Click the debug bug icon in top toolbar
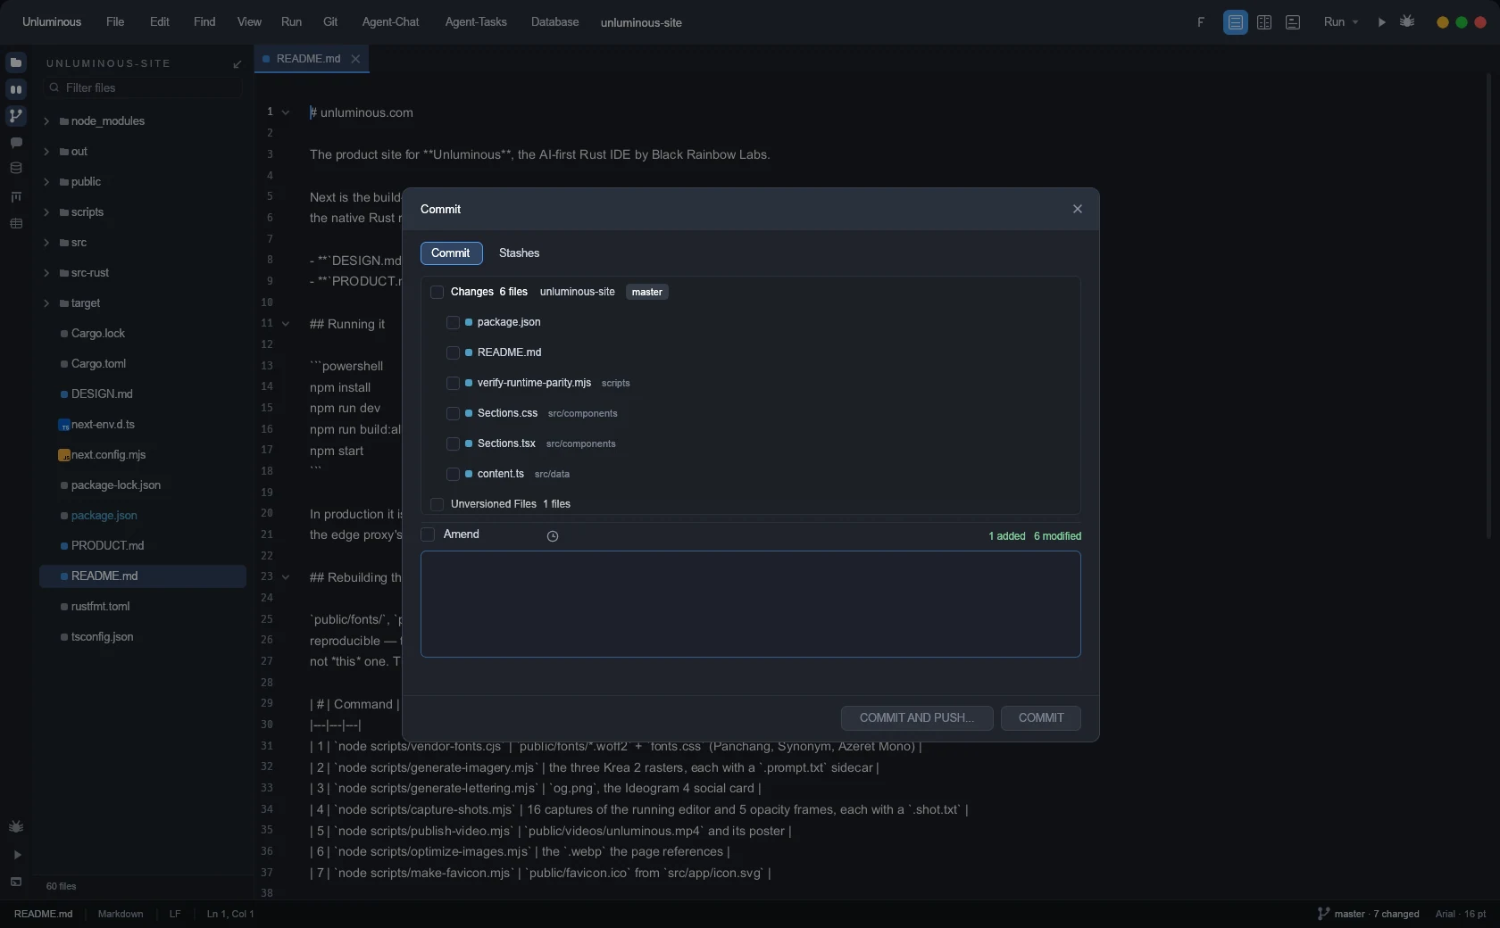1500x928 pixels. (1407, 21)
